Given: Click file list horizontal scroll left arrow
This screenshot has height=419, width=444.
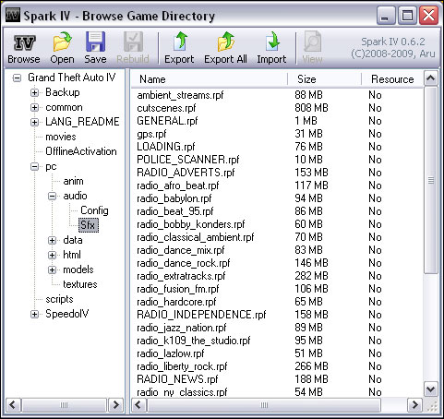Looking at the screenshot, I should pos(138,404).
